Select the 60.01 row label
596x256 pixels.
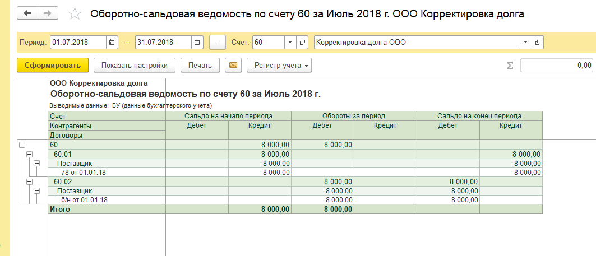coord(107,154)
